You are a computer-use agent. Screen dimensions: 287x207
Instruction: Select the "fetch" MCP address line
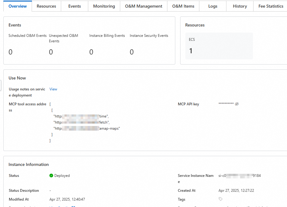[82, 122]
